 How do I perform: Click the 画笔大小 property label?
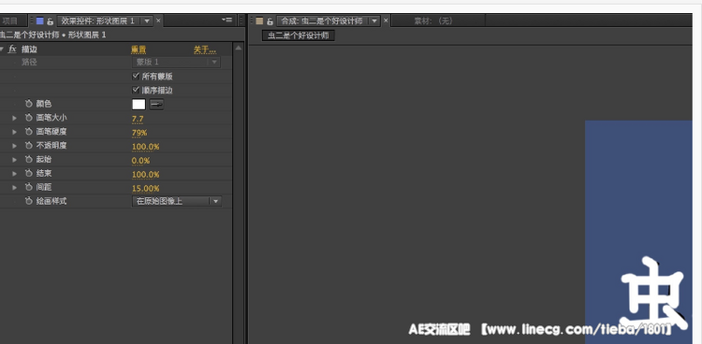pyautogui.click(x=51, y=118)
